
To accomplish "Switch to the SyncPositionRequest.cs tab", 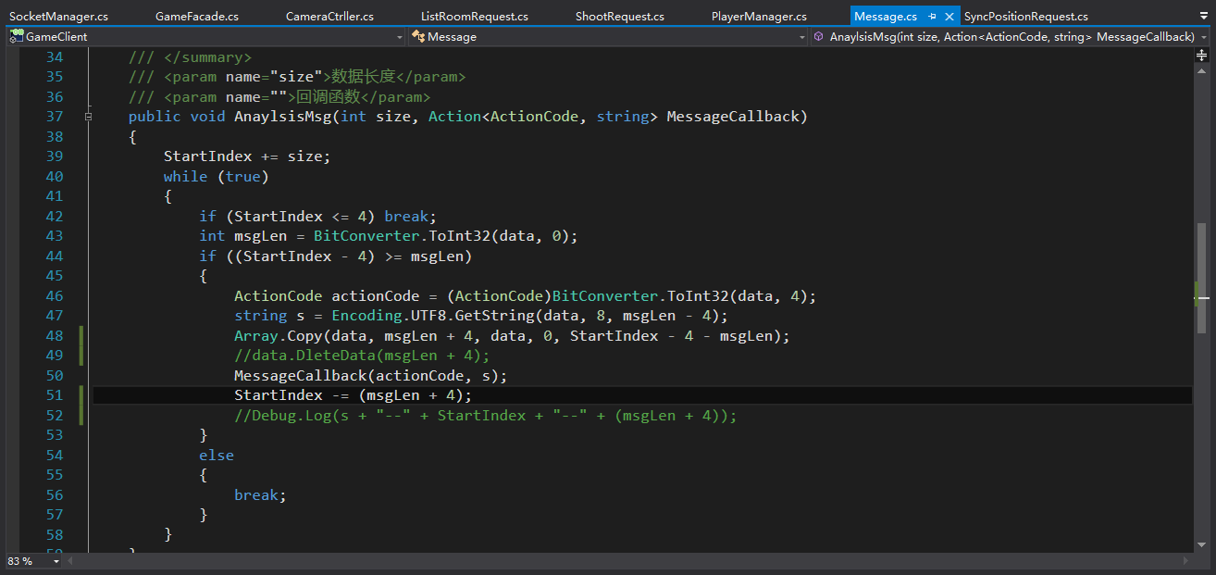I will (x=1026, y=17).
